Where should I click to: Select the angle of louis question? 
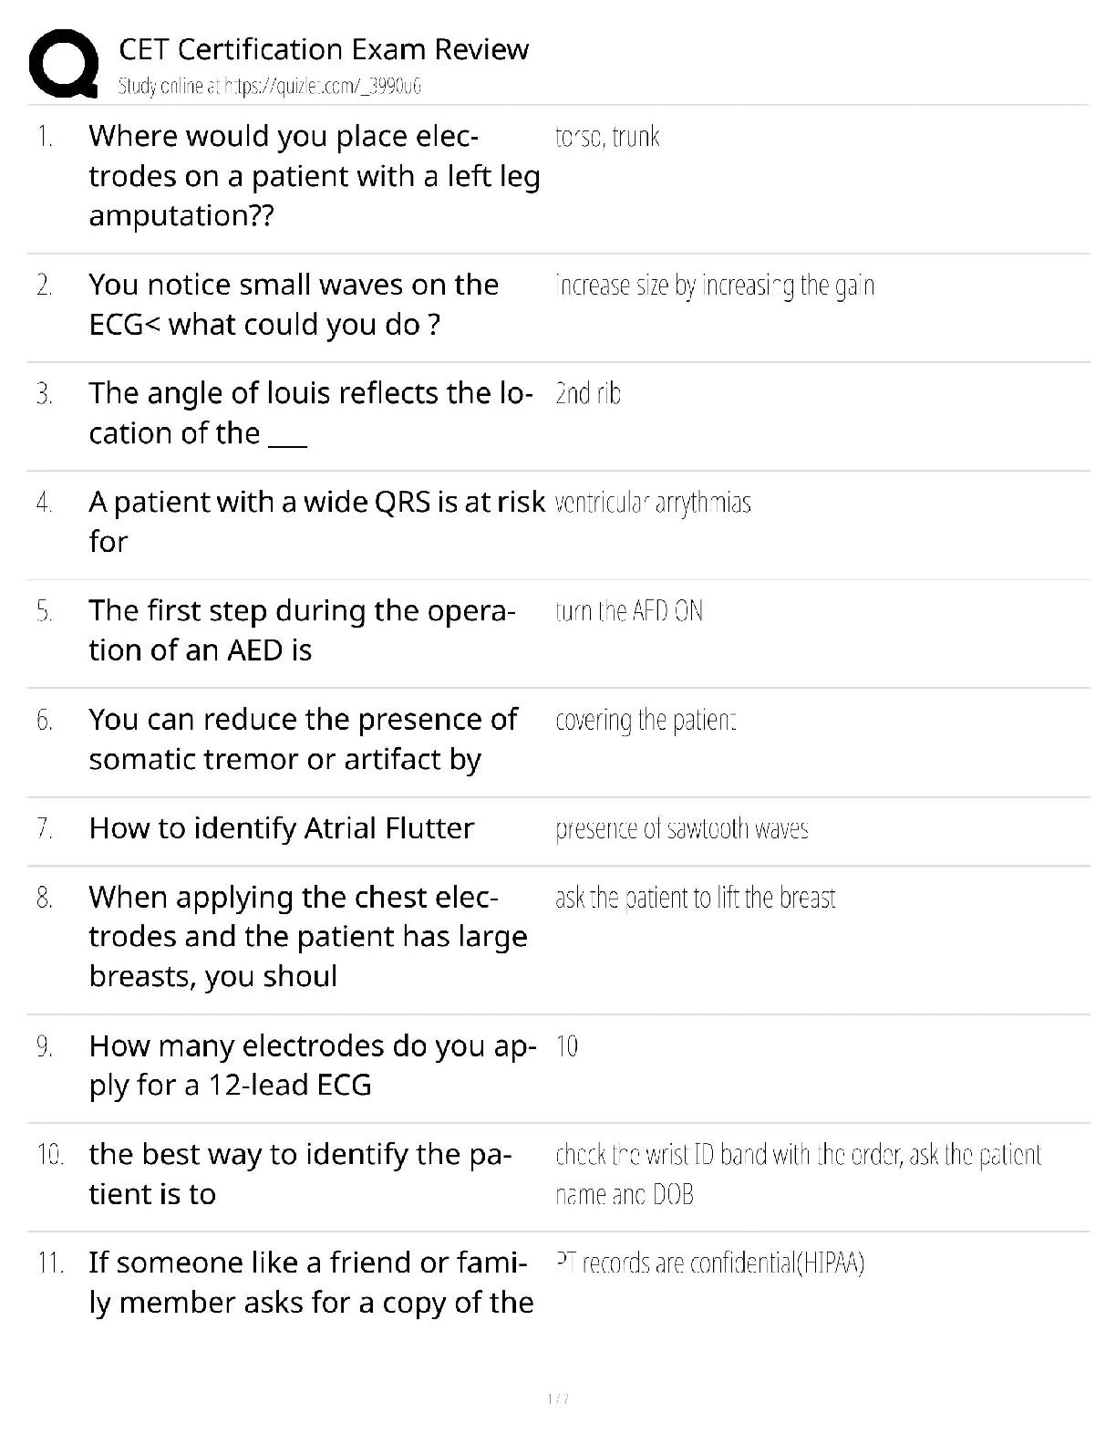tap(310, 413)
